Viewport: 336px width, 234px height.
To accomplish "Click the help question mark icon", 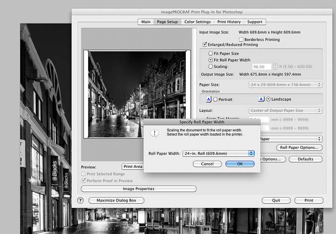I will click(x=80, y=200).
